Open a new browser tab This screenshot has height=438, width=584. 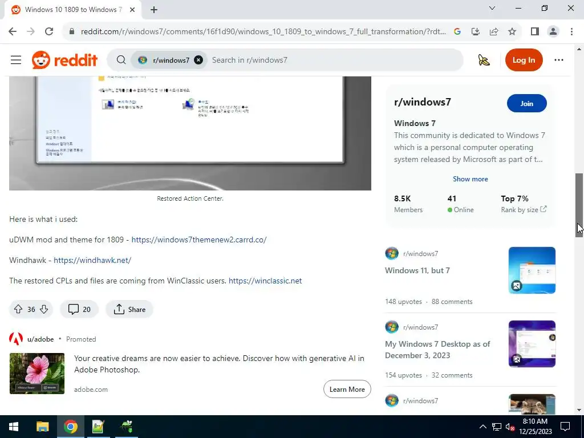(x=154, y=10)
